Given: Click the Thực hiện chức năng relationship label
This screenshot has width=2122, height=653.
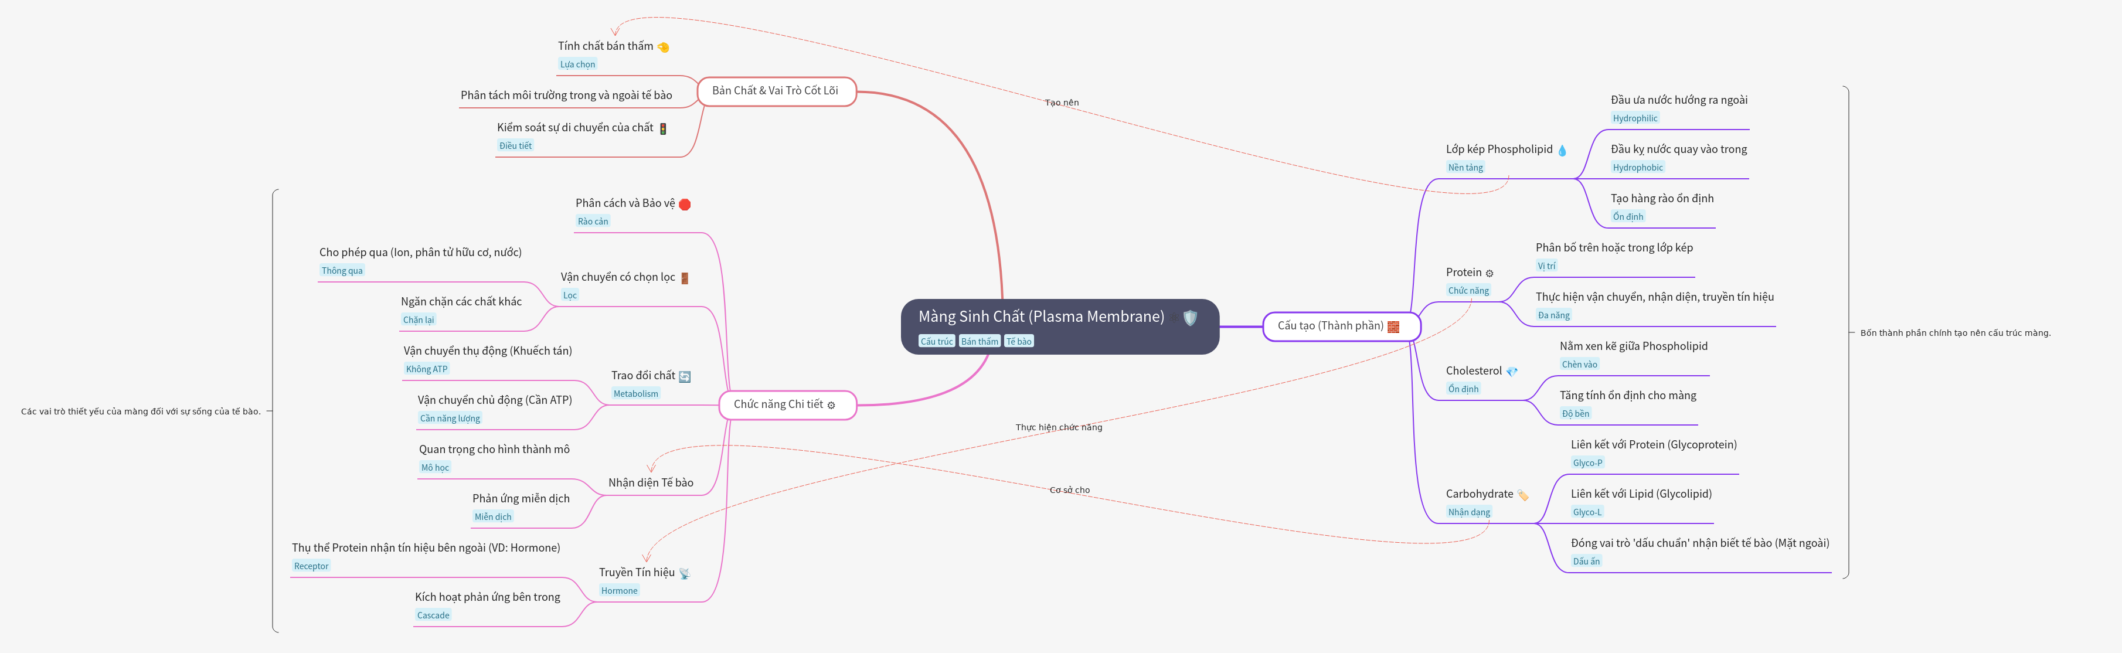Looking at the screenshot, I should click(x=1057, y=427).
